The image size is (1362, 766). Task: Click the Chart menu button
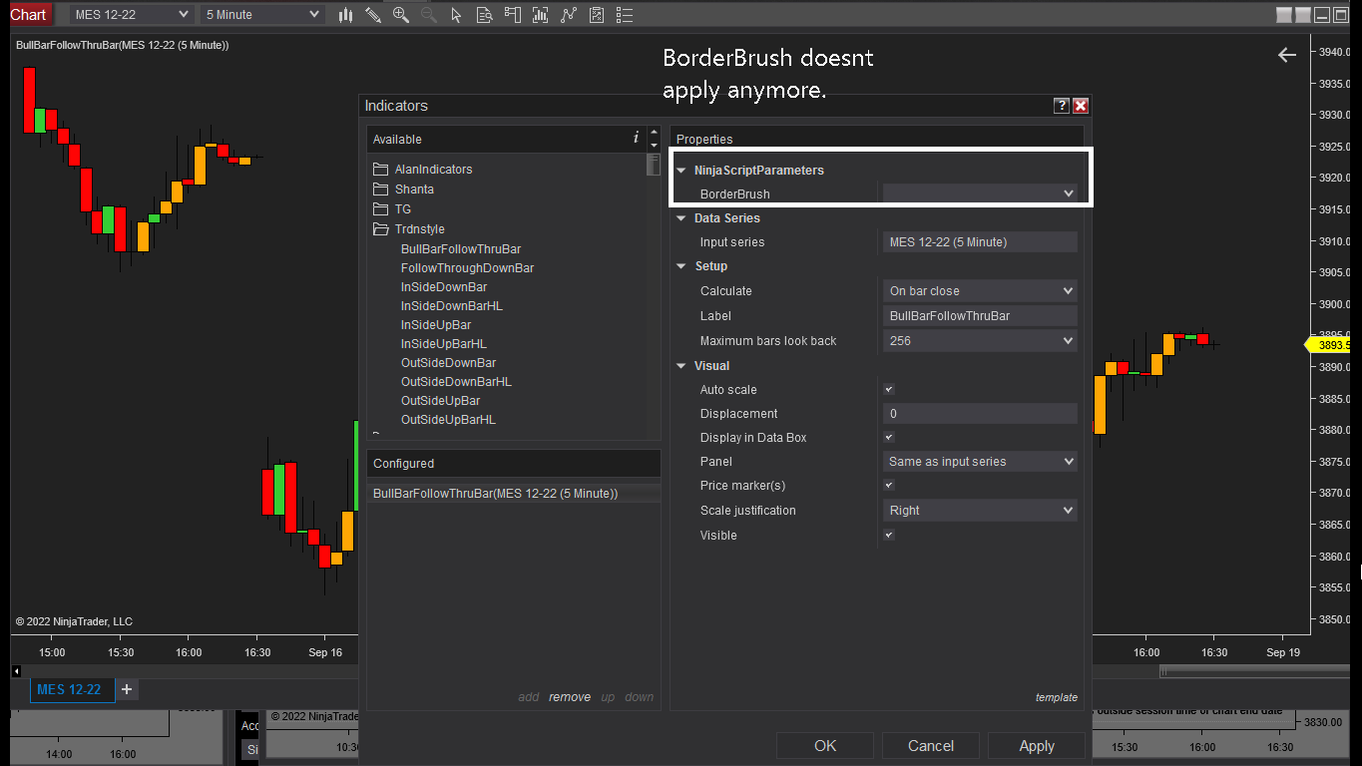(x=28, y=14)
